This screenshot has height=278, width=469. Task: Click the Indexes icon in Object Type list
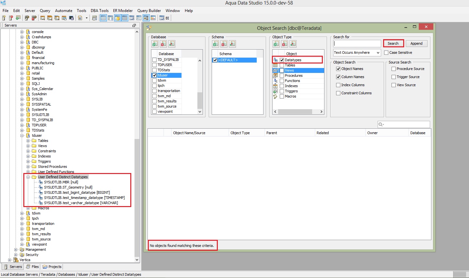[276, 86]
